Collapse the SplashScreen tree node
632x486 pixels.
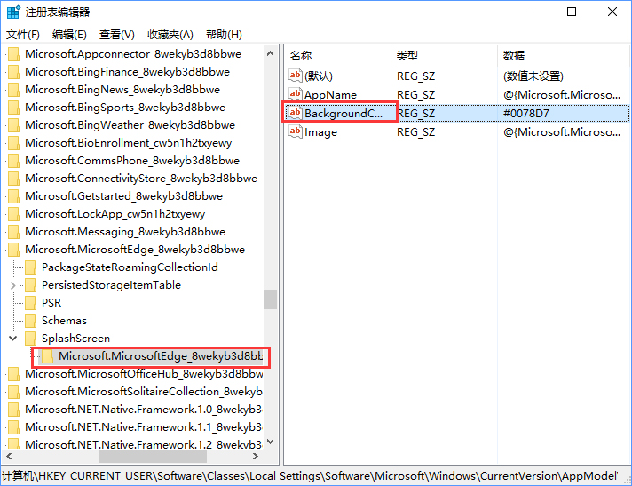[x=13, y=339]
